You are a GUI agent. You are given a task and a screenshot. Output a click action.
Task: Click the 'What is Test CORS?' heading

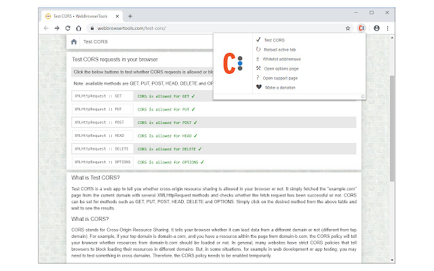tap(96, 178)
